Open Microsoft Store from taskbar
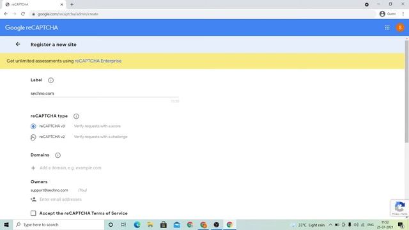This screenshot has height=230, width=409. pyautogui.click(x=164, y=224)
